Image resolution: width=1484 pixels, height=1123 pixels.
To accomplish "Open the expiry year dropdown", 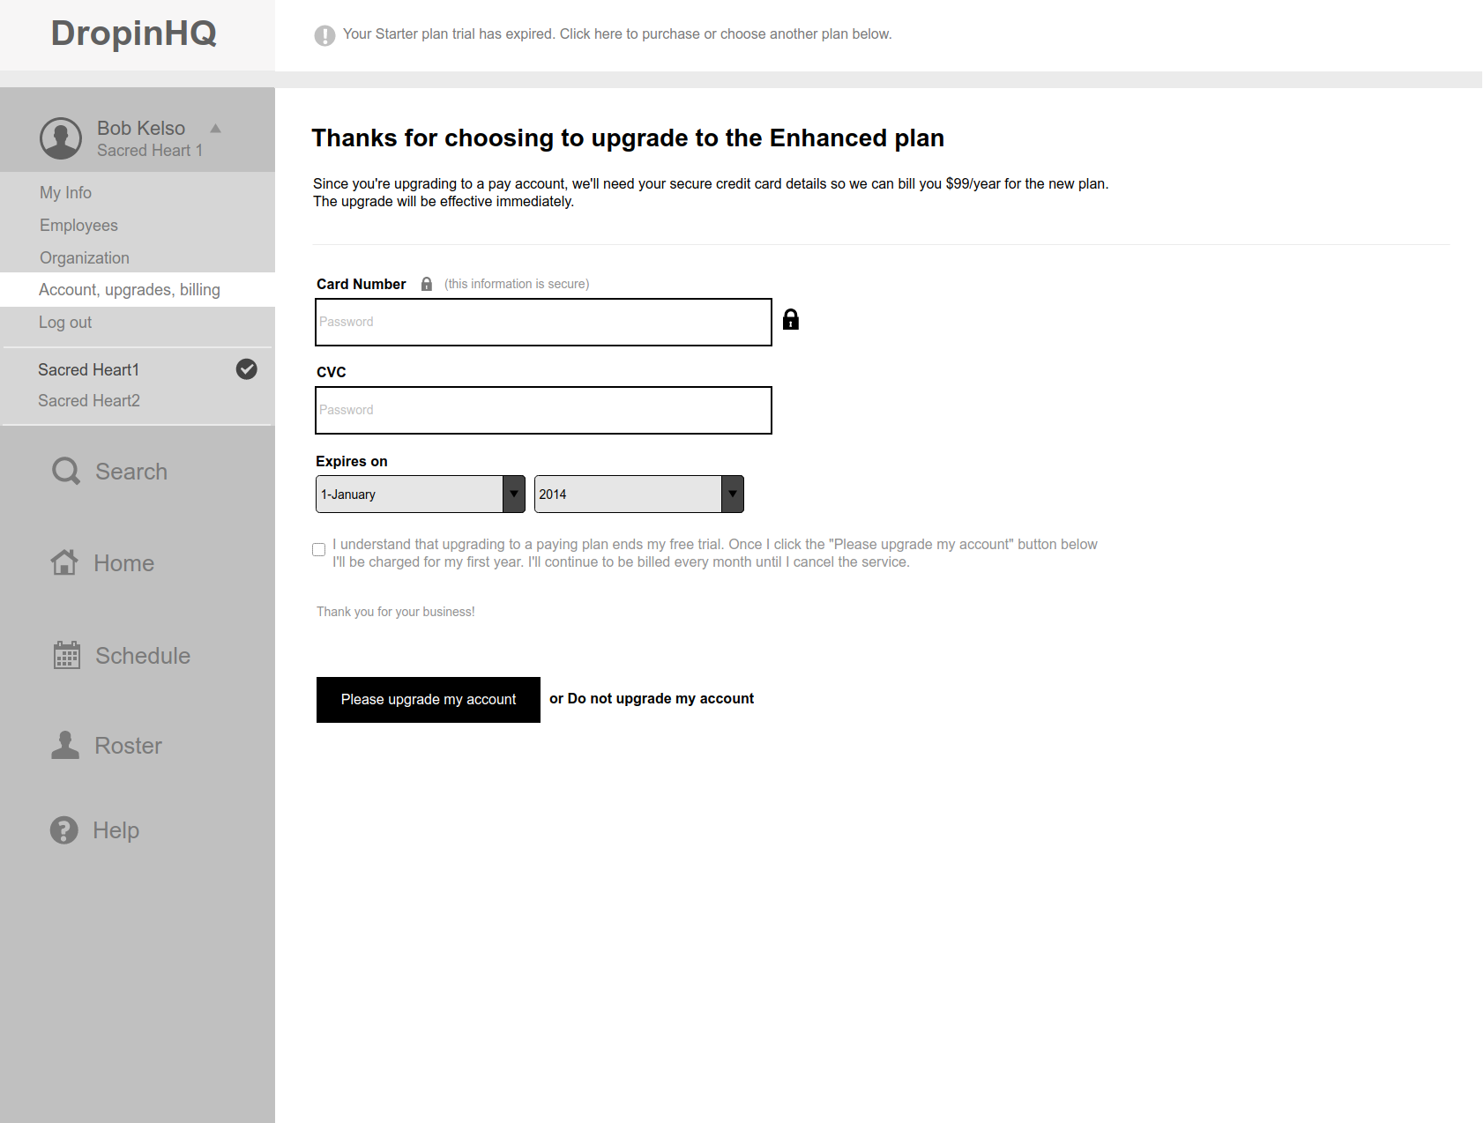I will [x=639, y=495].
